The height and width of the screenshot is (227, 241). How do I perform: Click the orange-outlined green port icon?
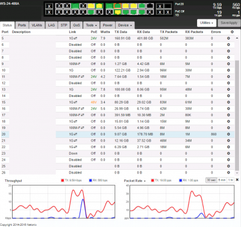117,6
